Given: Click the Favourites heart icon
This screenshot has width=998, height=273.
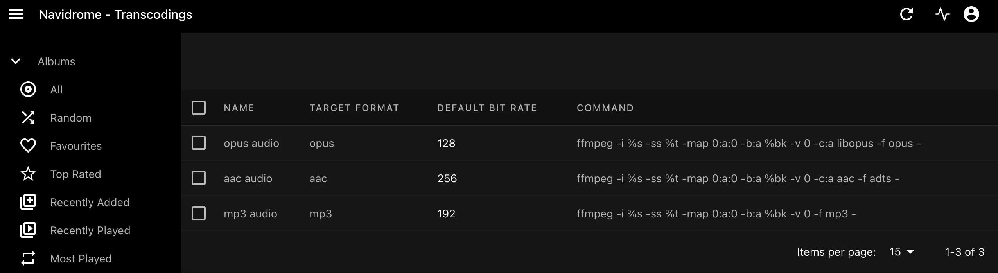Looking at the screenshot, I should click(x=28, y=146).
